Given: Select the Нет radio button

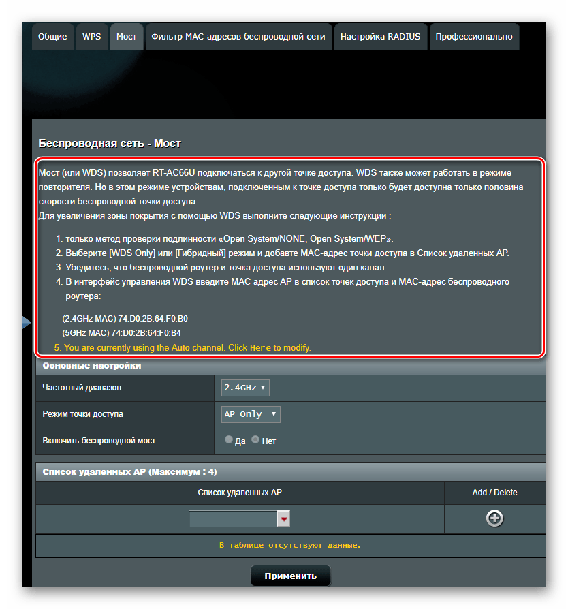Looking at the screenshot, I should click(256, 440).
